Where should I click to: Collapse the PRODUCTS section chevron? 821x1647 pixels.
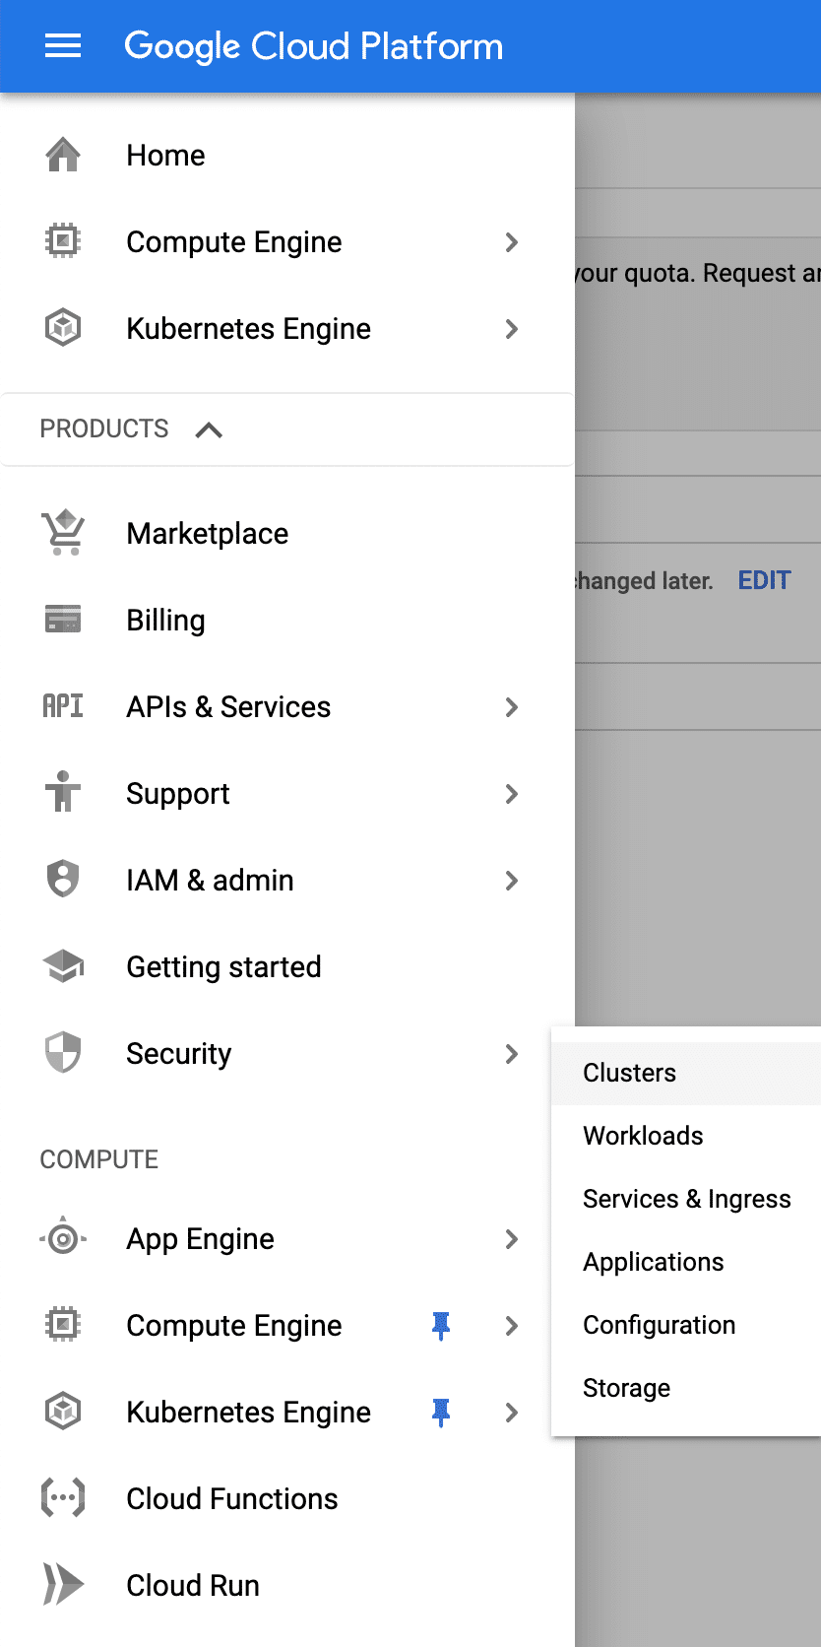point(209,429)
